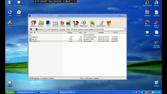Switch to the Bandicam taskbar button
This screenshot has height=94, width=167.
tap(46, 92)
